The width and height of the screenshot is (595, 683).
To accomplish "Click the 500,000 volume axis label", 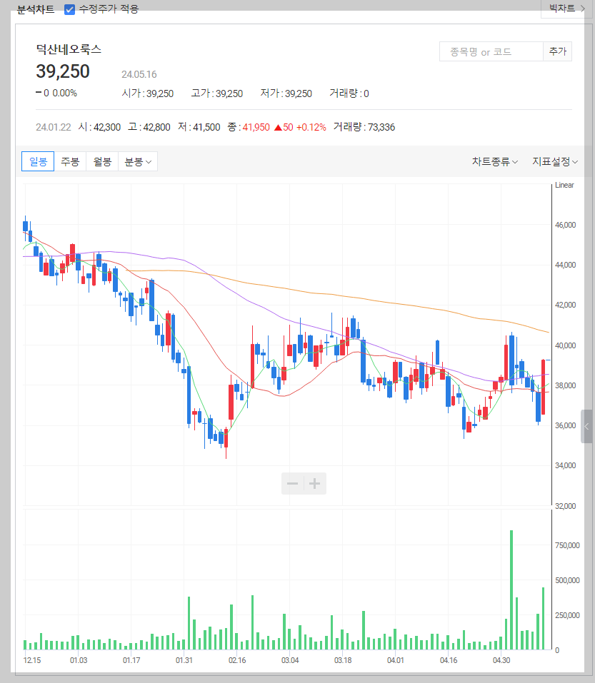I will pos(567,580).
